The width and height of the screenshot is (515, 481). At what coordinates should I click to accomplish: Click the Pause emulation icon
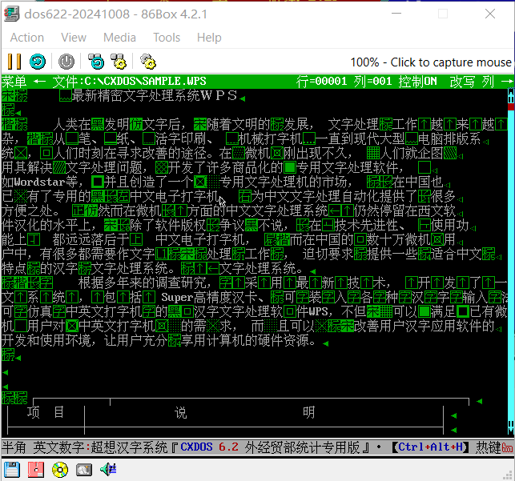(x=14, y=62)
